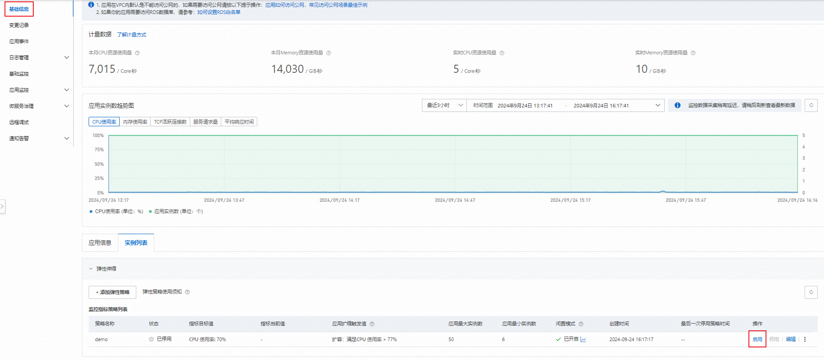This screenshot has height=360, width=824.
Task: Open the 常见访问公网场景最佳示例 link
Action: point(338,5)
